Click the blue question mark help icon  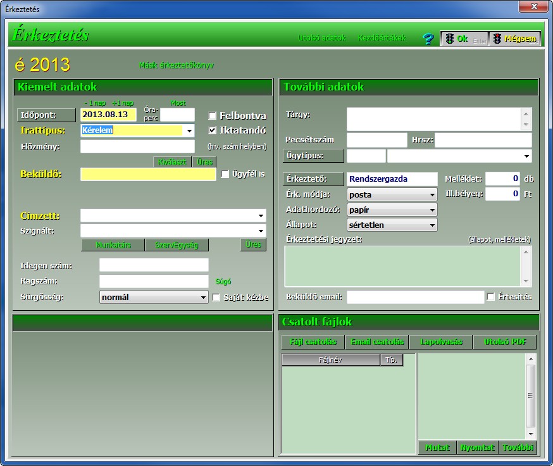[x=428, y=39]
